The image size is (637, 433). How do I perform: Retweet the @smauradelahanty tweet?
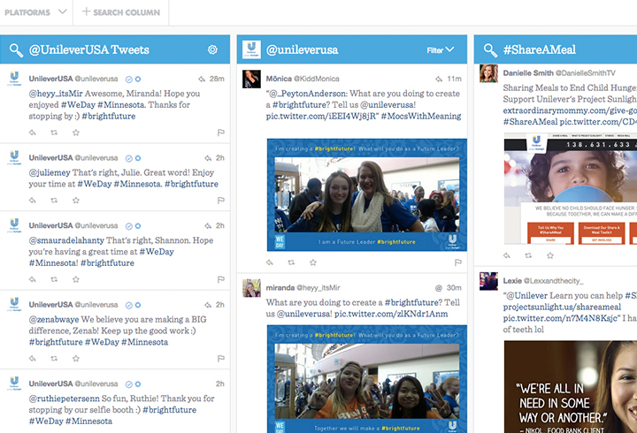[54, 279]
